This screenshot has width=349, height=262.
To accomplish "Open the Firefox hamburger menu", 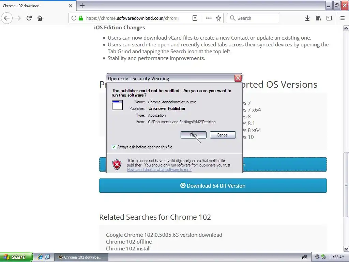I will pyautogui.click(x=343, y=18).
